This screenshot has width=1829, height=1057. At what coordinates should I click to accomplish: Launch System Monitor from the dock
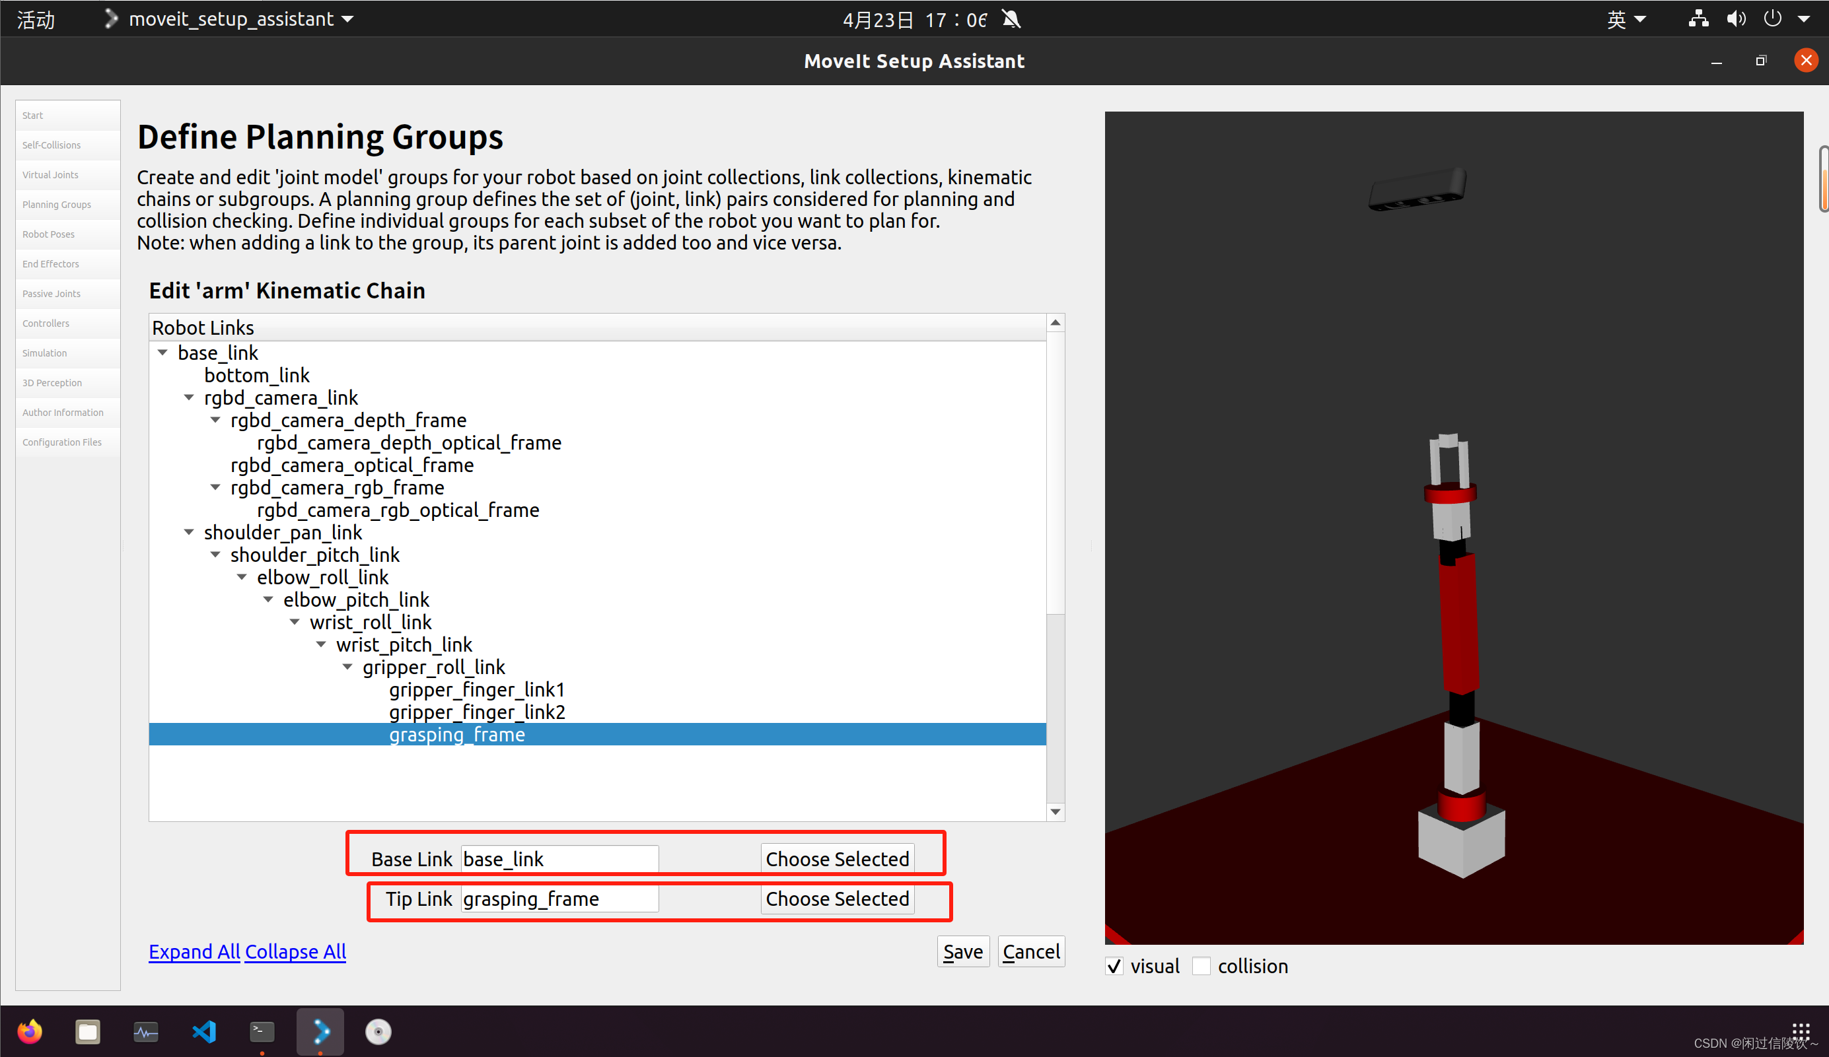(x=146, y=1031)
